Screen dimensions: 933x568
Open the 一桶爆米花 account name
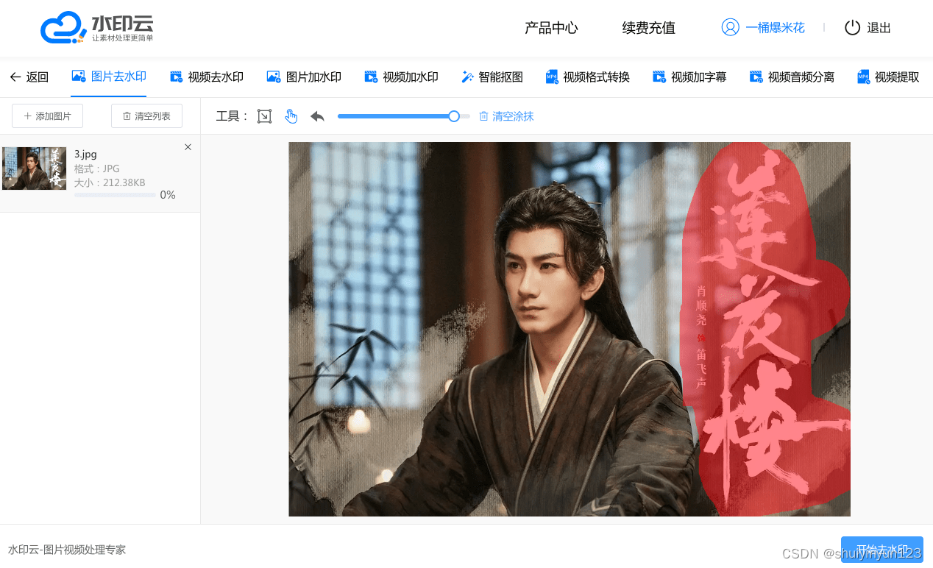point(775,28)
